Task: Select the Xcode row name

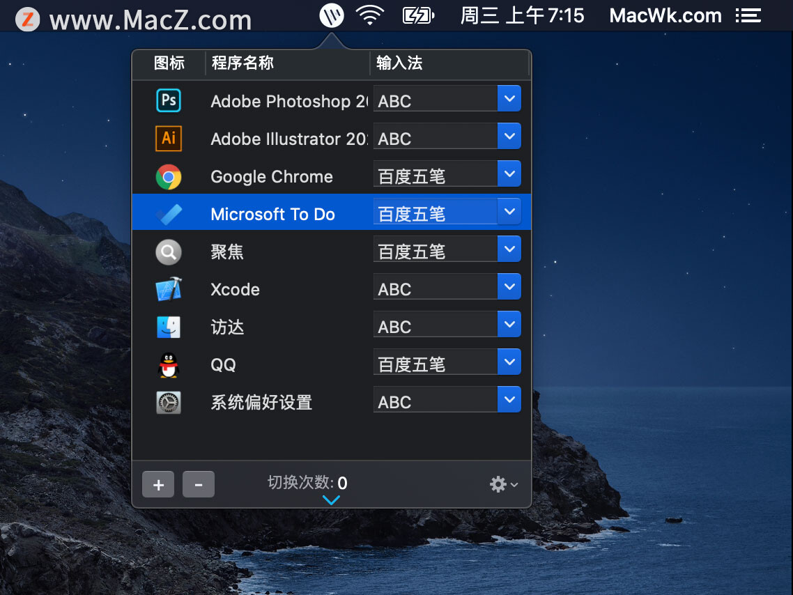Action: 235,290
